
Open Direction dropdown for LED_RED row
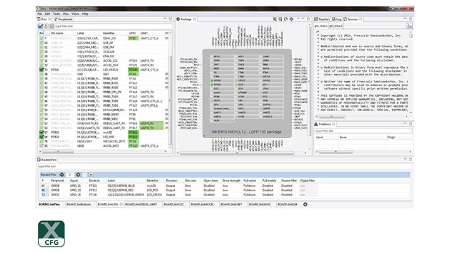171,190
